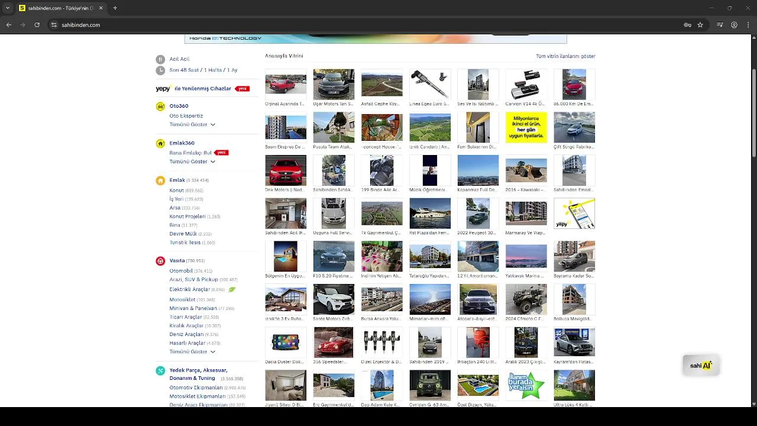Click the yellow 'Milyonlarca ikinci el ürün' tile
The height and width of the screenshot is (426, 757).
click(526, 127)
